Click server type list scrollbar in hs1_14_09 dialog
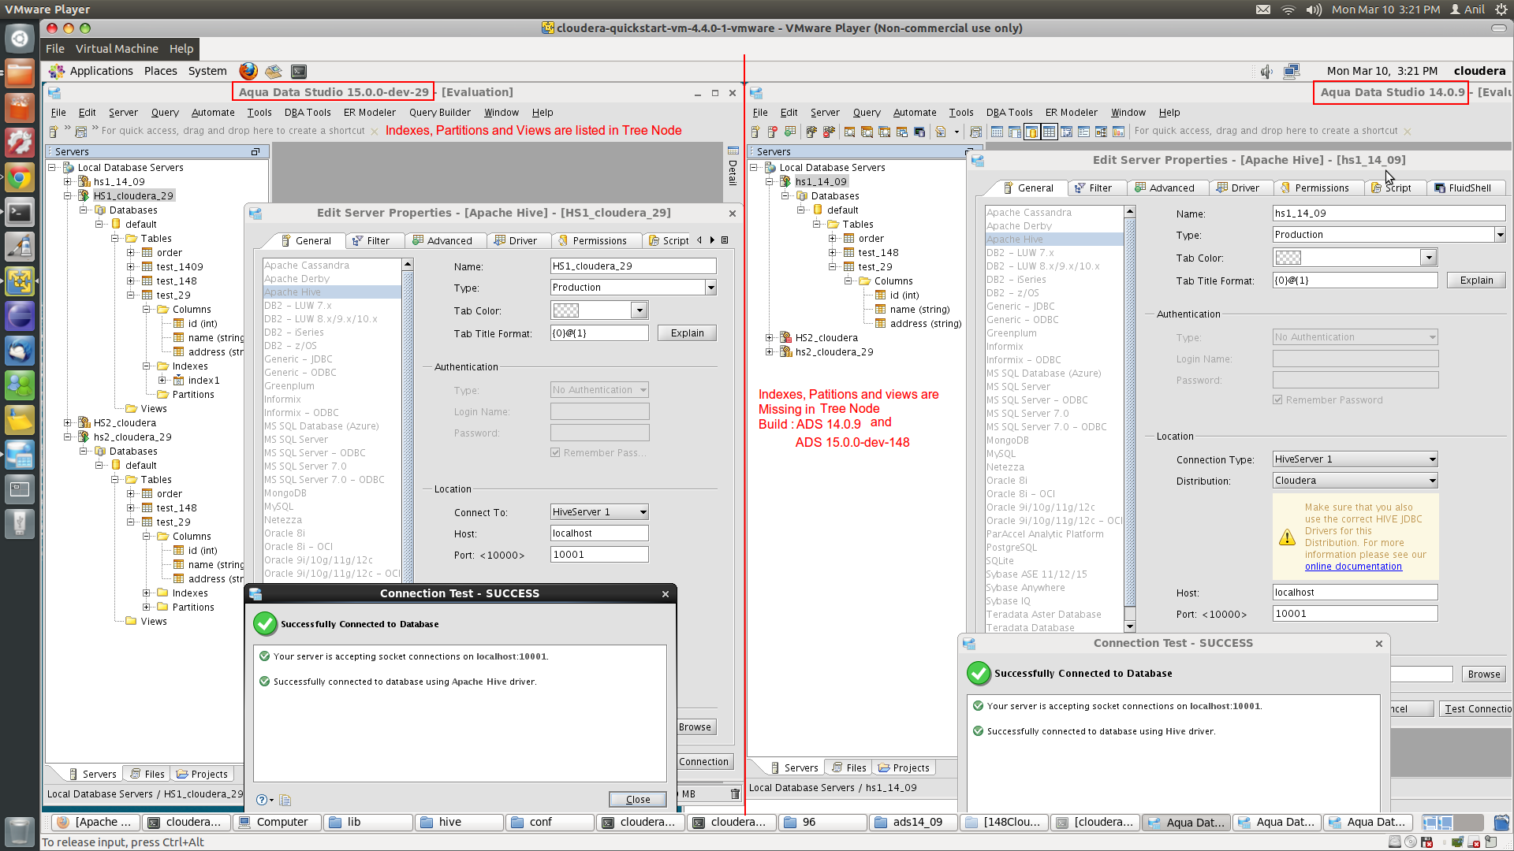The image size is (1514, 851). [1129, 418]
